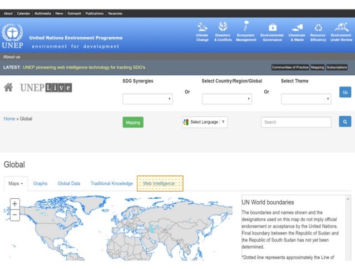This screenshot has height=269, width=355.
Task: Open the Vacancies menu item
Action: pyautogui.click(x=115, y=13)
